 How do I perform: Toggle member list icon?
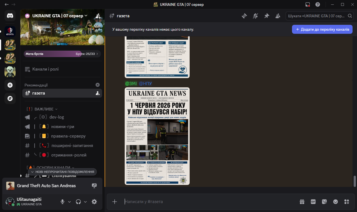click(278, 16)
